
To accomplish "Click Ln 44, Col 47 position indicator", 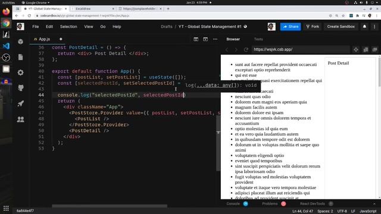I will tap(303, 211).
